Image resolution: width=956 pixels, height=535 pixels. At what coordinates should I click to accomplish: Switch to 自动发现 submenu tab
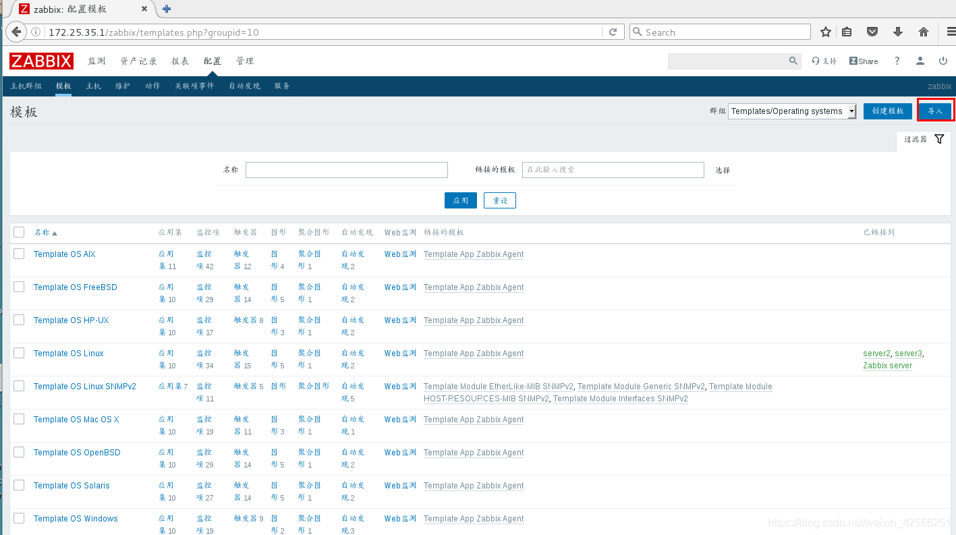(x=244, y=86)
